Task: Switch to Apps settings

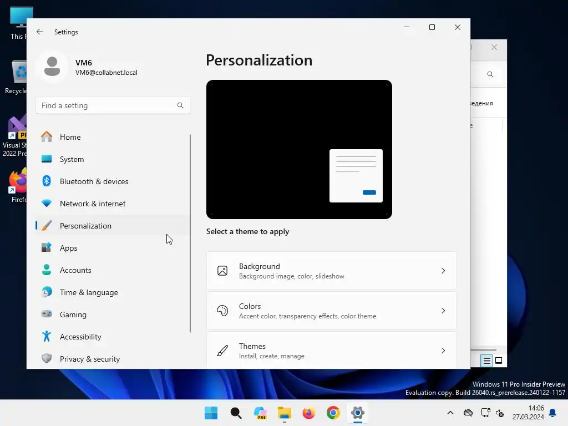Action: click(x=112, y=248)
